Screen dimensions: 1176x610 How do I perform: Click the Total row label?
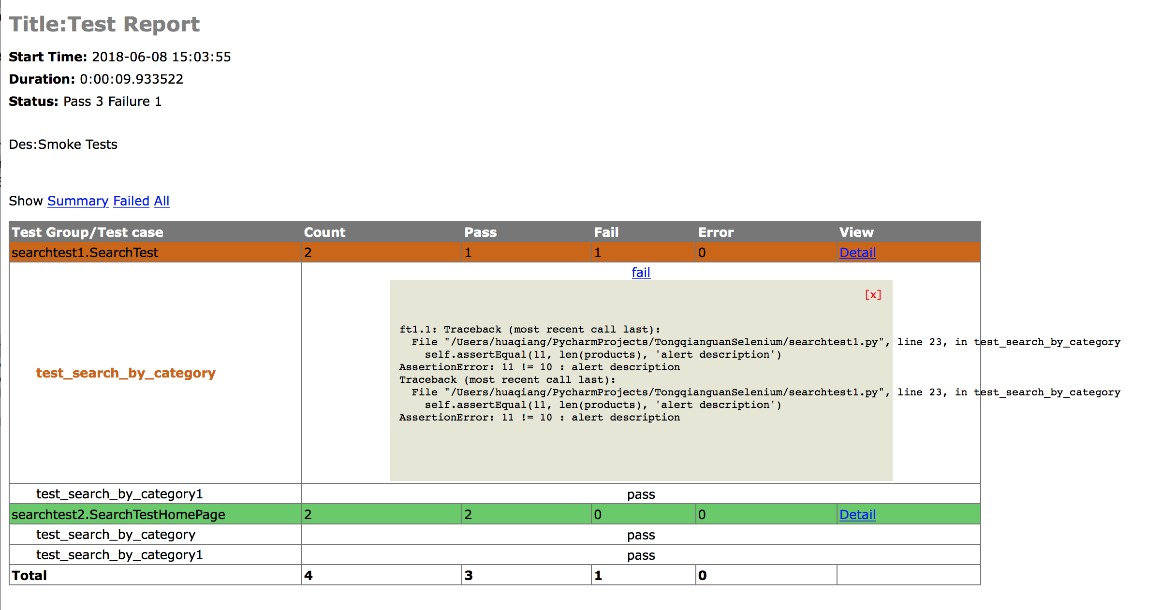pos(29,575)
